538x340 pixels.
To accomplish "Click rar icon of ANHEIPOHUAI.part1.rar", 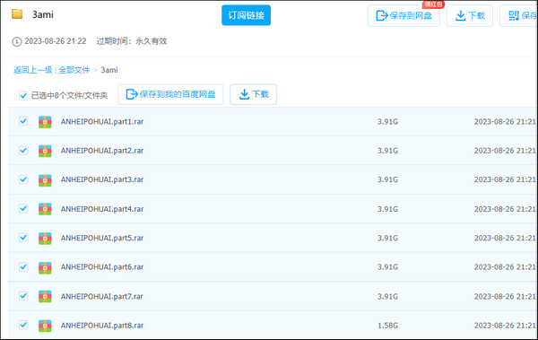I will pyautogui.click(x=45, y=122).
